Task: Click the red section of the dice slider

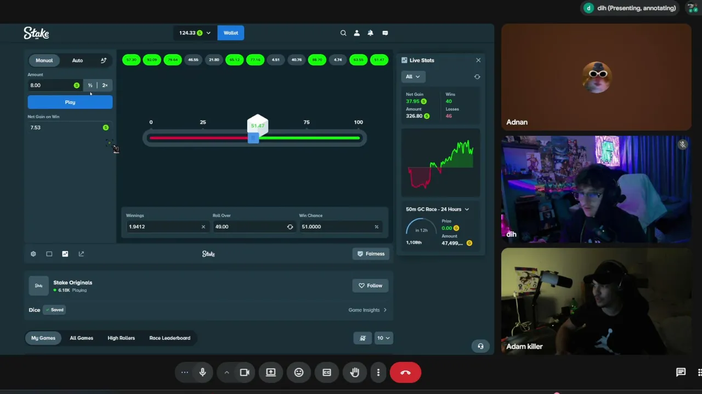Action: tap(199, 138)
